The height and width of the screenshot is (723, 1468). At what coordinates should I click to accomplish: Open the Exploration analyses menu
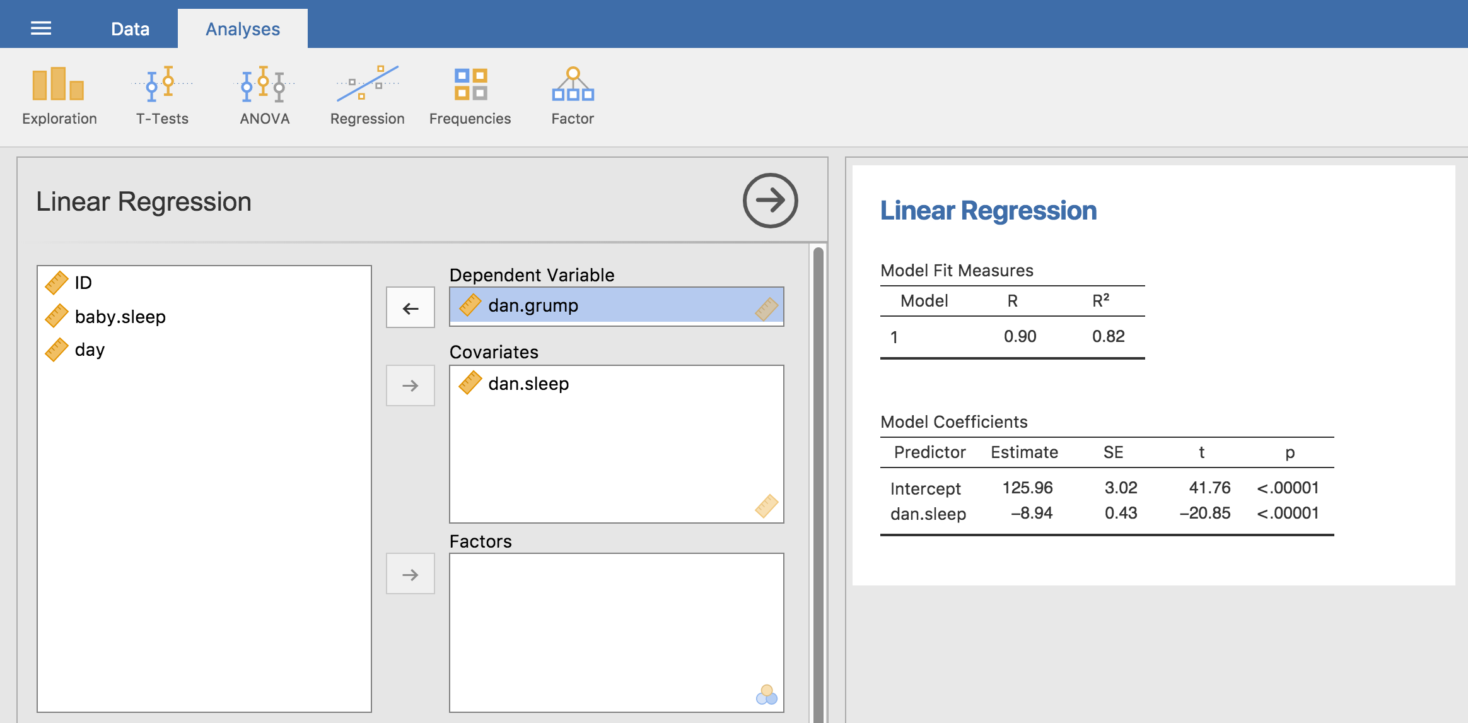[59, 96]
